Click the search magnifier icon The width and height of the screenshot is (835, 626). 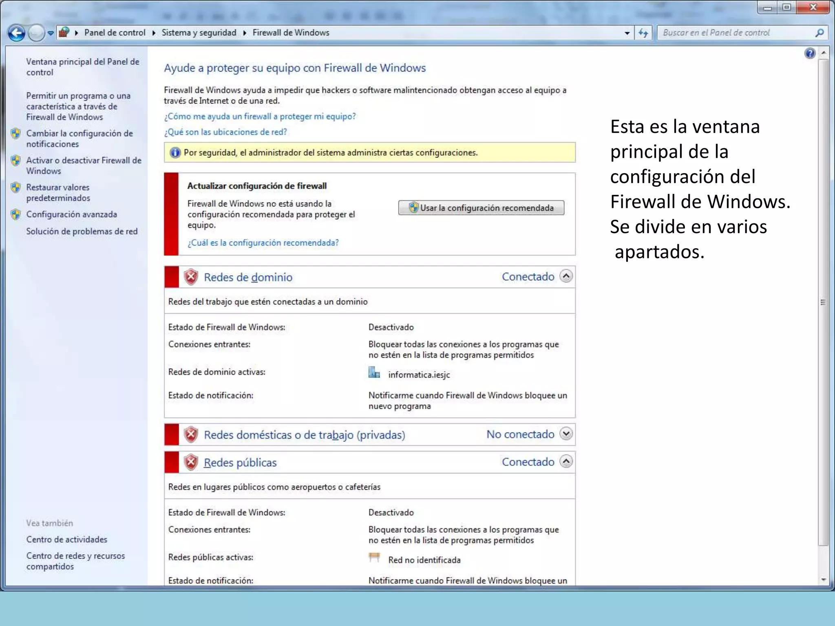pos(820,33)
